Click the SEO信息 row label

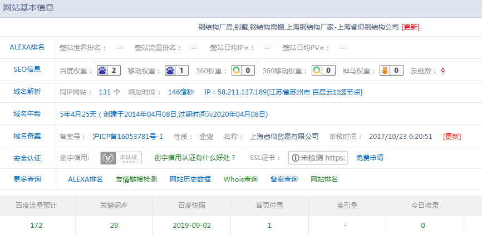(x=27, y=69)
